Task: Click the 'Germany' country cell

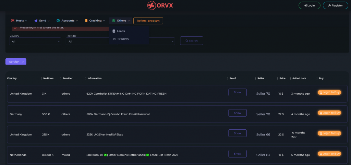Action: click(16, 114)
